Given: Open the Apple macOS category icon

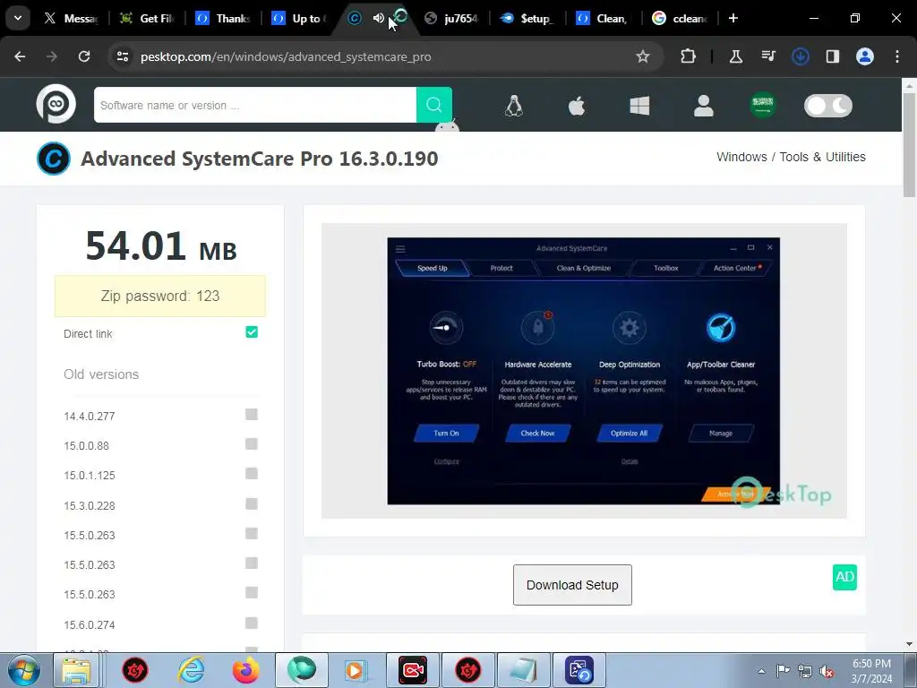Looking at the screenshot, I should click(577, 106).
